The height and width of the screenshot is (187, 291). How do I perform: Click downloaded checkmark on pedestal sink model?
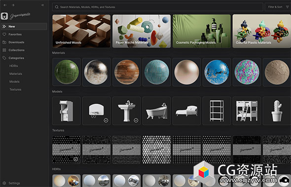click(x=136, y=120)
